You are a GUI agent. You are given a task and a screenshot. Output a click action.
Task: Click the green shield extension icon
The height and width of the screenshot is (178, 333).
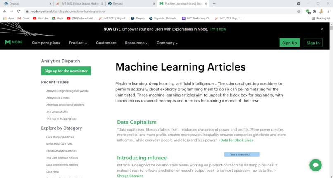[x=308, y=12]
